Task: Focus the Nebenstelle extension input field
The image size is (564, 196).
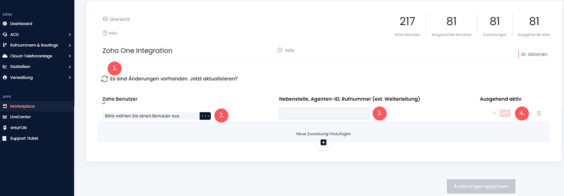Action: 324,113
